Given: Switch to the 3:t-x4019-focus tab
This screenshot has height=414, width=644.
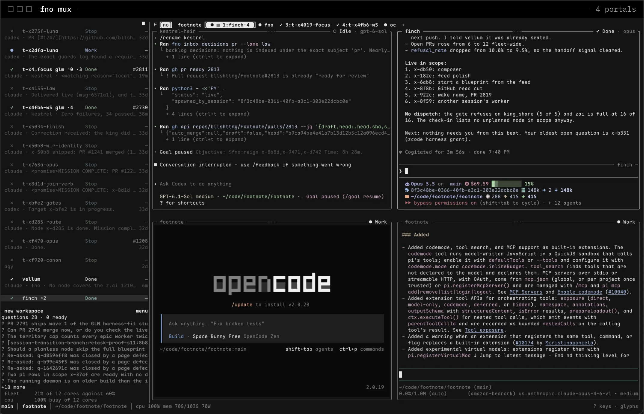Looking at the screenshot, I should coord(305,25).
